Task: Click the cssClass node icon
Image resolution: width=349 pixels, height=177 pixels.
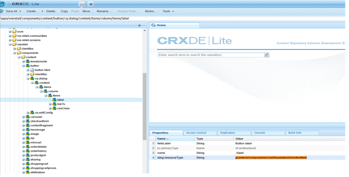Action: click(x=54, y=108)
